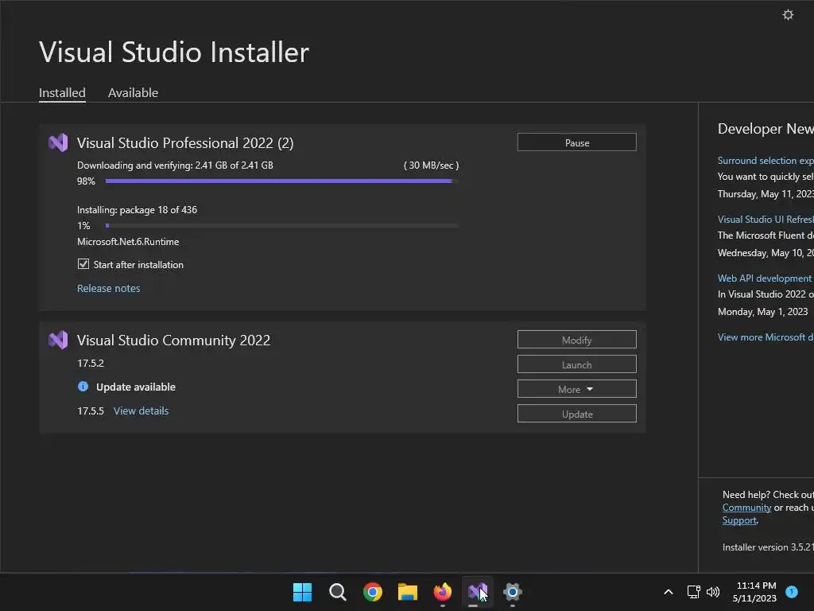Open the Web API development article
The image size is (814, 611).
click(765, 278)
